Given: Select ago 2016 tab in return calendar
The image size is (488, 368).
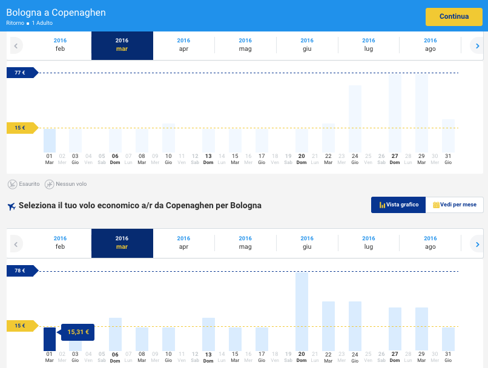Looking at the screenshot, I should pyautogui.click(x=430, y=243).
